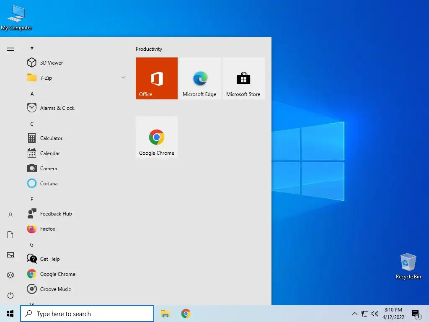Click the taskbar clock showing 8:10 PM

tap(393, 314)
